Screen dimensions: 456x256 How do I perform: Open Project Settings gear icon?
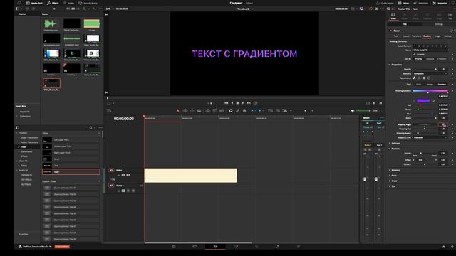(x=452, y=247)
